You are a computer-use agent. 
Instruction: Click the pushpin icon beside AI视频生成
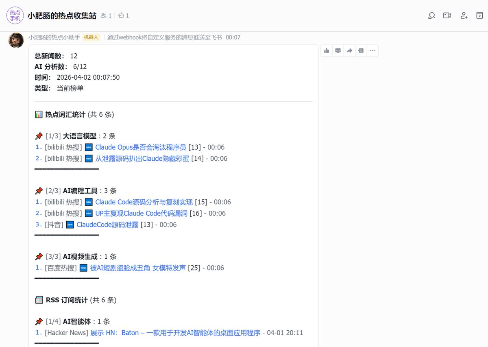tap(39, 257)
